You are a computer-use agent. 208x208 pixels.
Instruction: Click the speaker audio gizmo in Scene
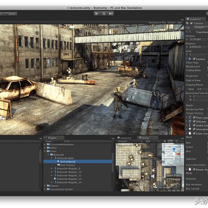(153, 176)
